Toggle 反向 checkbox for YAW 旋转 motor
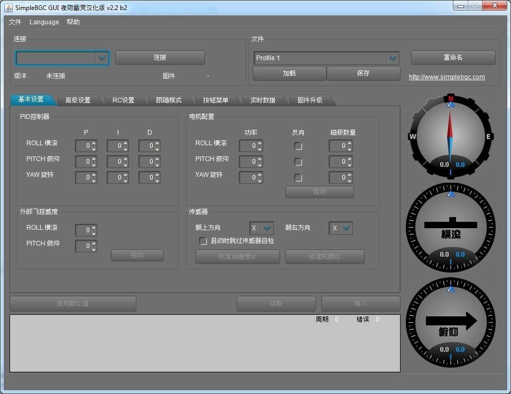The image size is (511, 394). click(299, 177)
